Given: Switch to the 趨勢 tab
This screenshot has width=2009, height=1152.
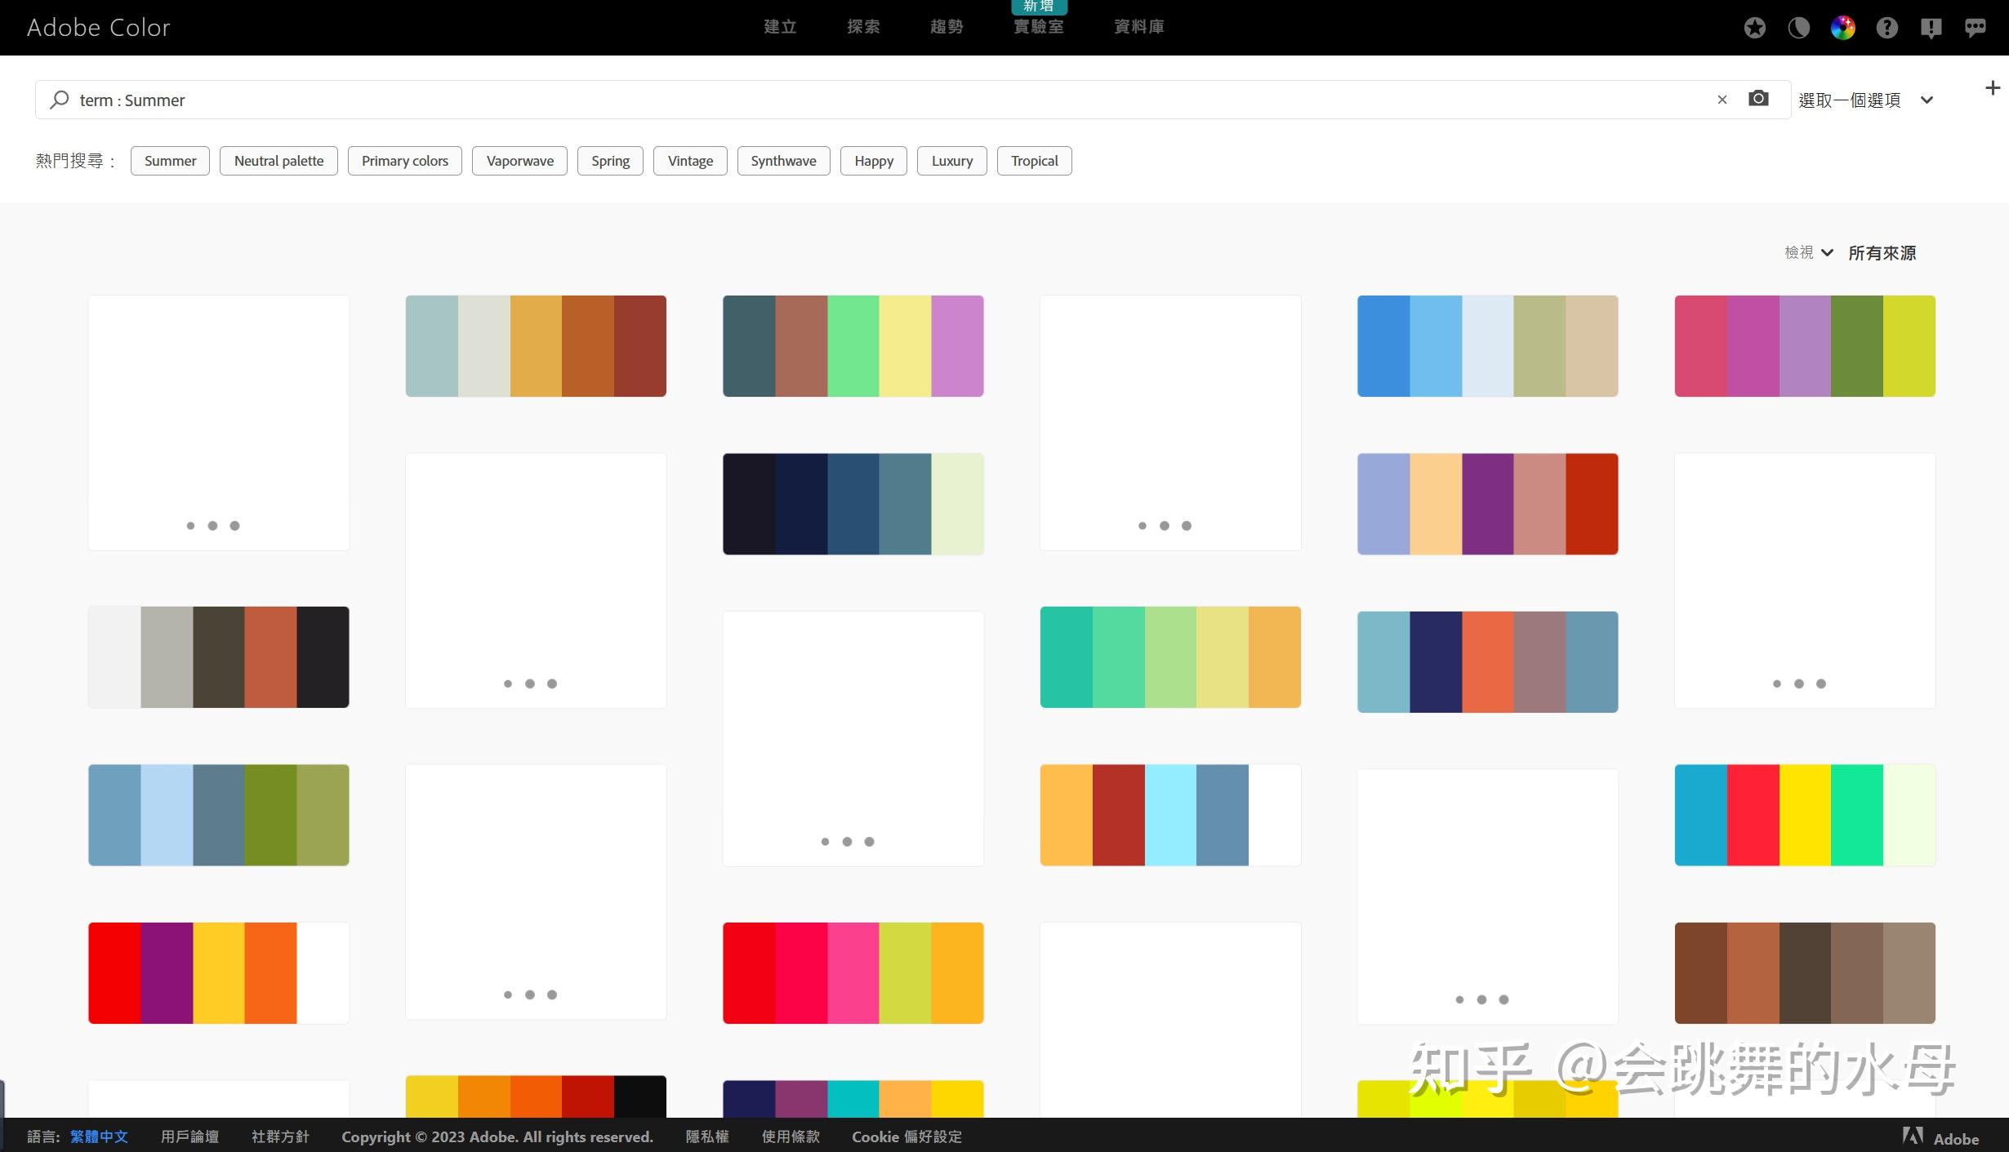Looking at the screenshot, I should 947,27.
